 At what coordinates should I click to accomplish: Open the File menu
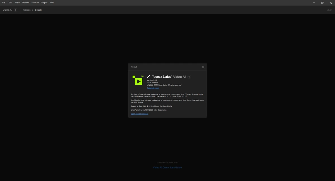pyautogui.click(x=3, y=3)
